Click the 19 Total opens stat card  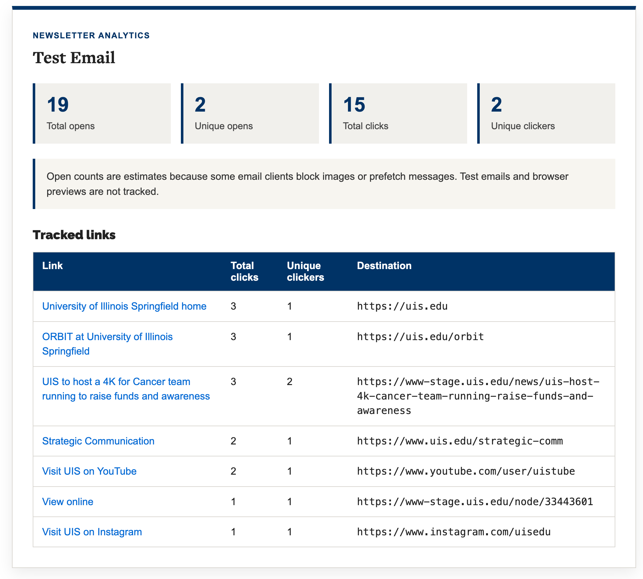click(102, 113)
